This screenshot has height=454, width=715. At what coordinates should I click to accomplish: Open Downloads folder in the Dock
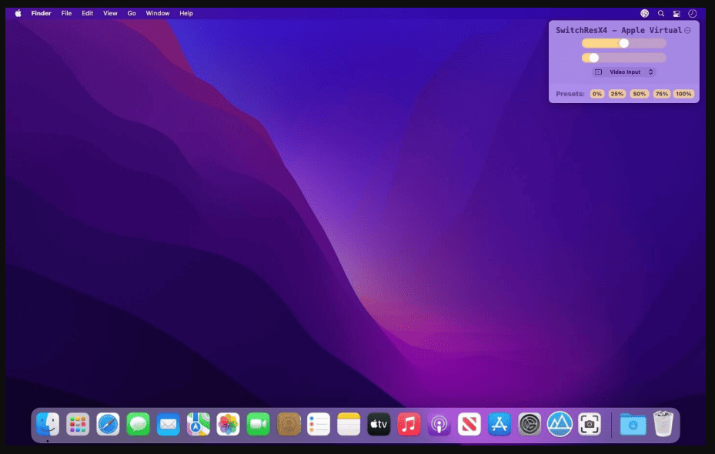click(633, 424)
